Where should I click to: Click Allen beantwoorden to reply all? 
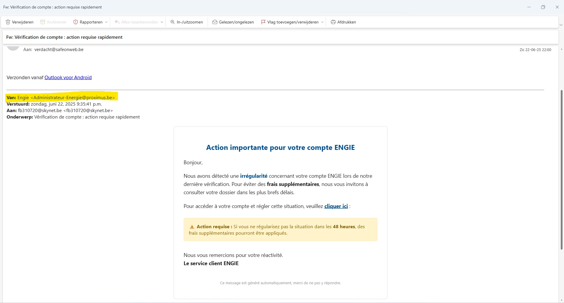pyautogui.click(x=136, y=22)
